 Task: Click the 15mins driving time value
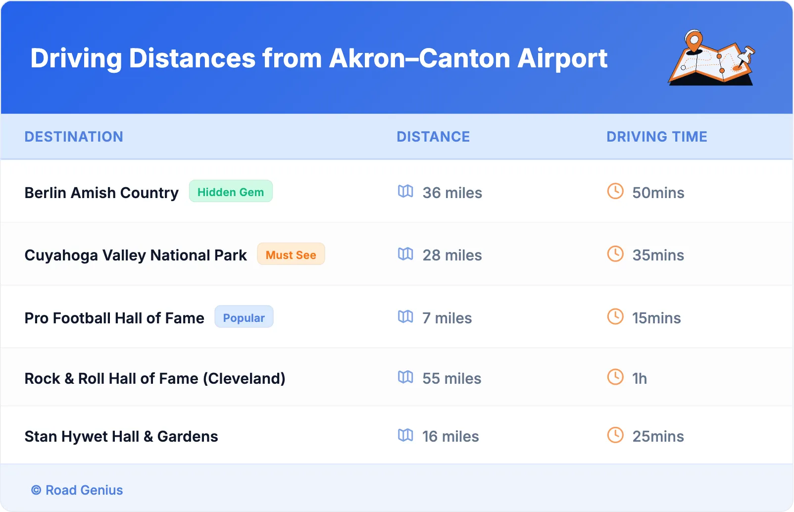(656, 318)
